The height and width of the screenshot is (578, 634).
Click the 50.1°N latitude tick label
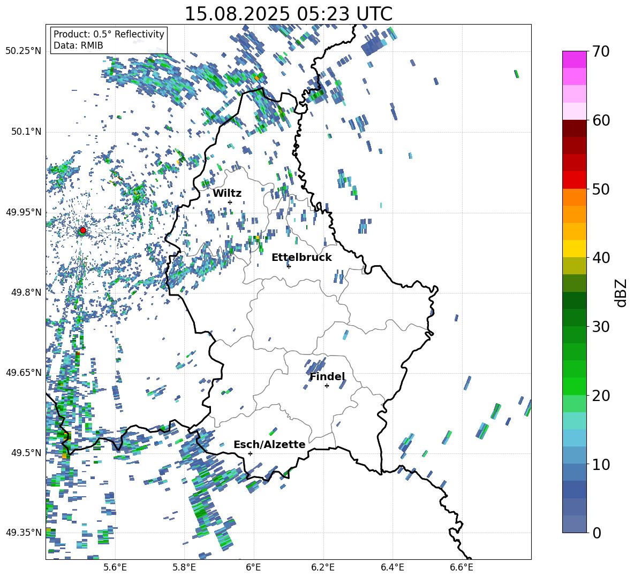(26, 132)
